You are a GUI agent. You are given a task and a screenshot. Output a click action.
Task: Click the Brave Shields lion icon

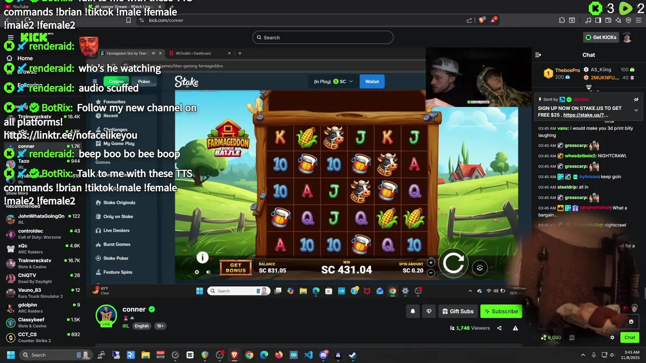point(482,20)
